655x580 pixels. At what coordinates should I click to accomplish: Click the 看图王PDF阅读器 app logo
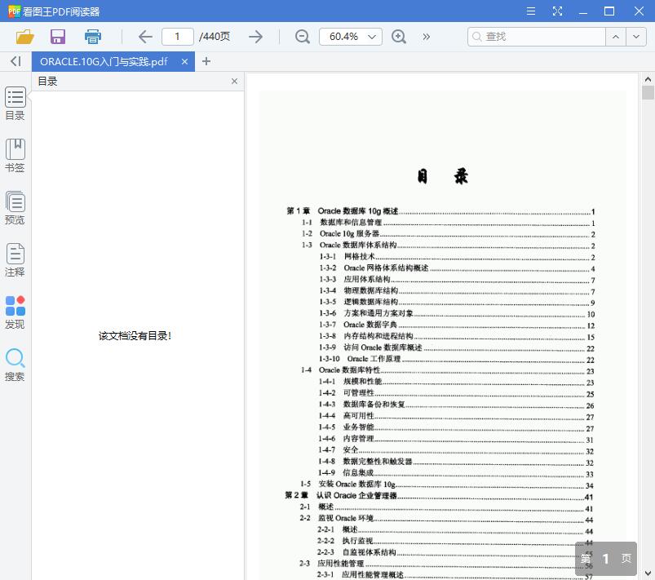pyautogui.click(x=14, y=11)
